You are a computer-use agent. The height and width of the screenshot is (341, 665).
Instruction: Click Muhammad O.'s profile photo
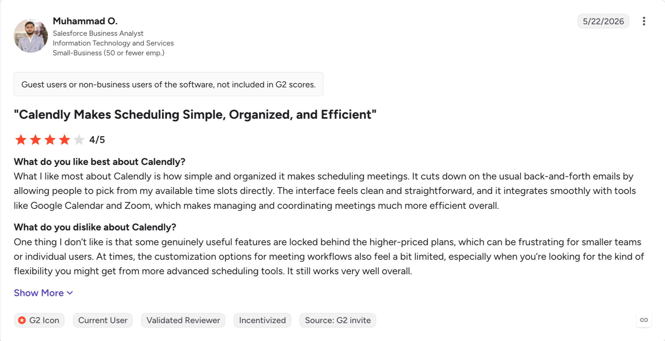point(31,36)
